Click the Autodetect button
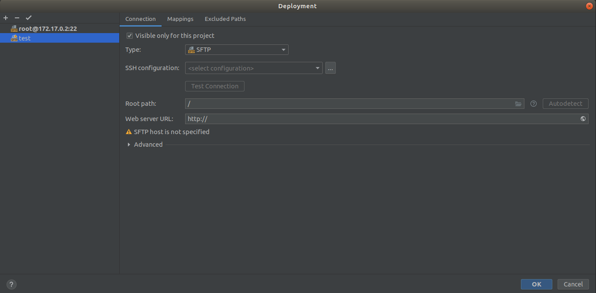The image size is (596, 293). [x=565, y=104]
